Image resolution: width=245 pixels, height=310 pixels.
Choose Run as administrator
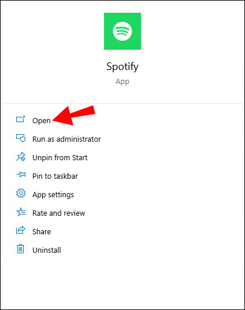pyautogui.click(x=66, y=139)
